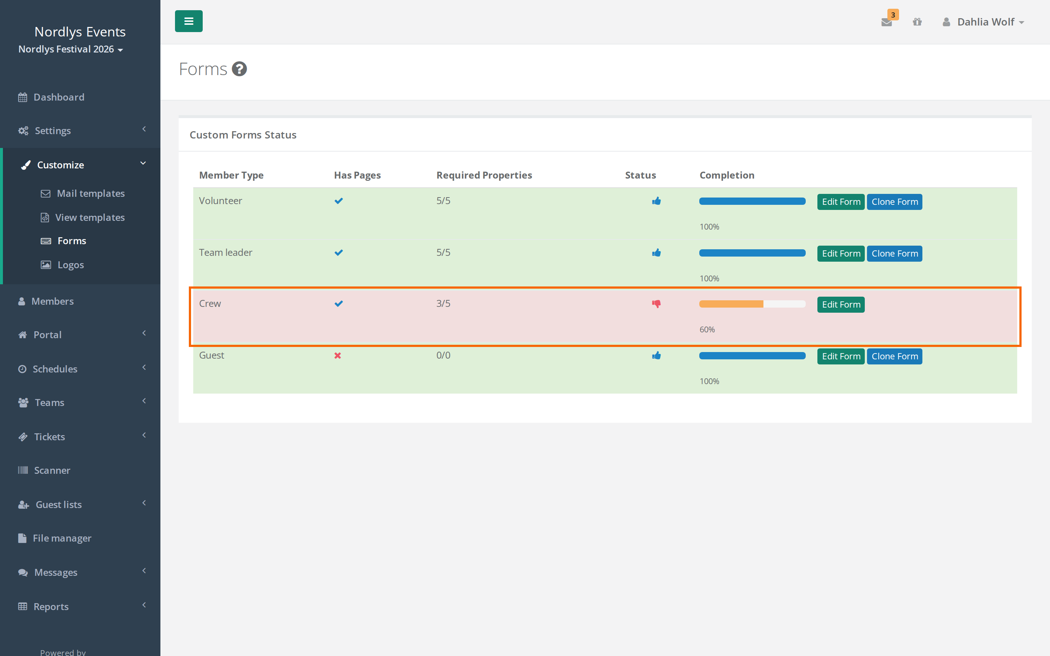Click Edit Form for Crew
The image size is (1050, 656).
point(841,305)
